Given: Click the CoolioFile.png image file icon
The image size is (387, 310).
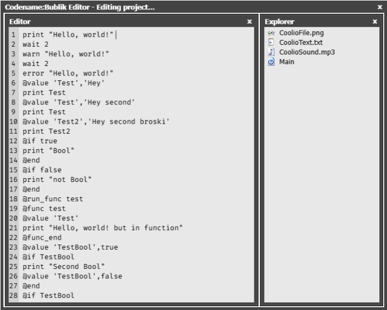Looking at the screenshot, I should (271, 33).
